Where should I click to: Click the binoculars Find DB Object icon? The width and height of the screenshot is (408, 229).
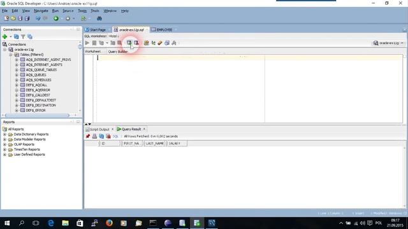[99, 18]
